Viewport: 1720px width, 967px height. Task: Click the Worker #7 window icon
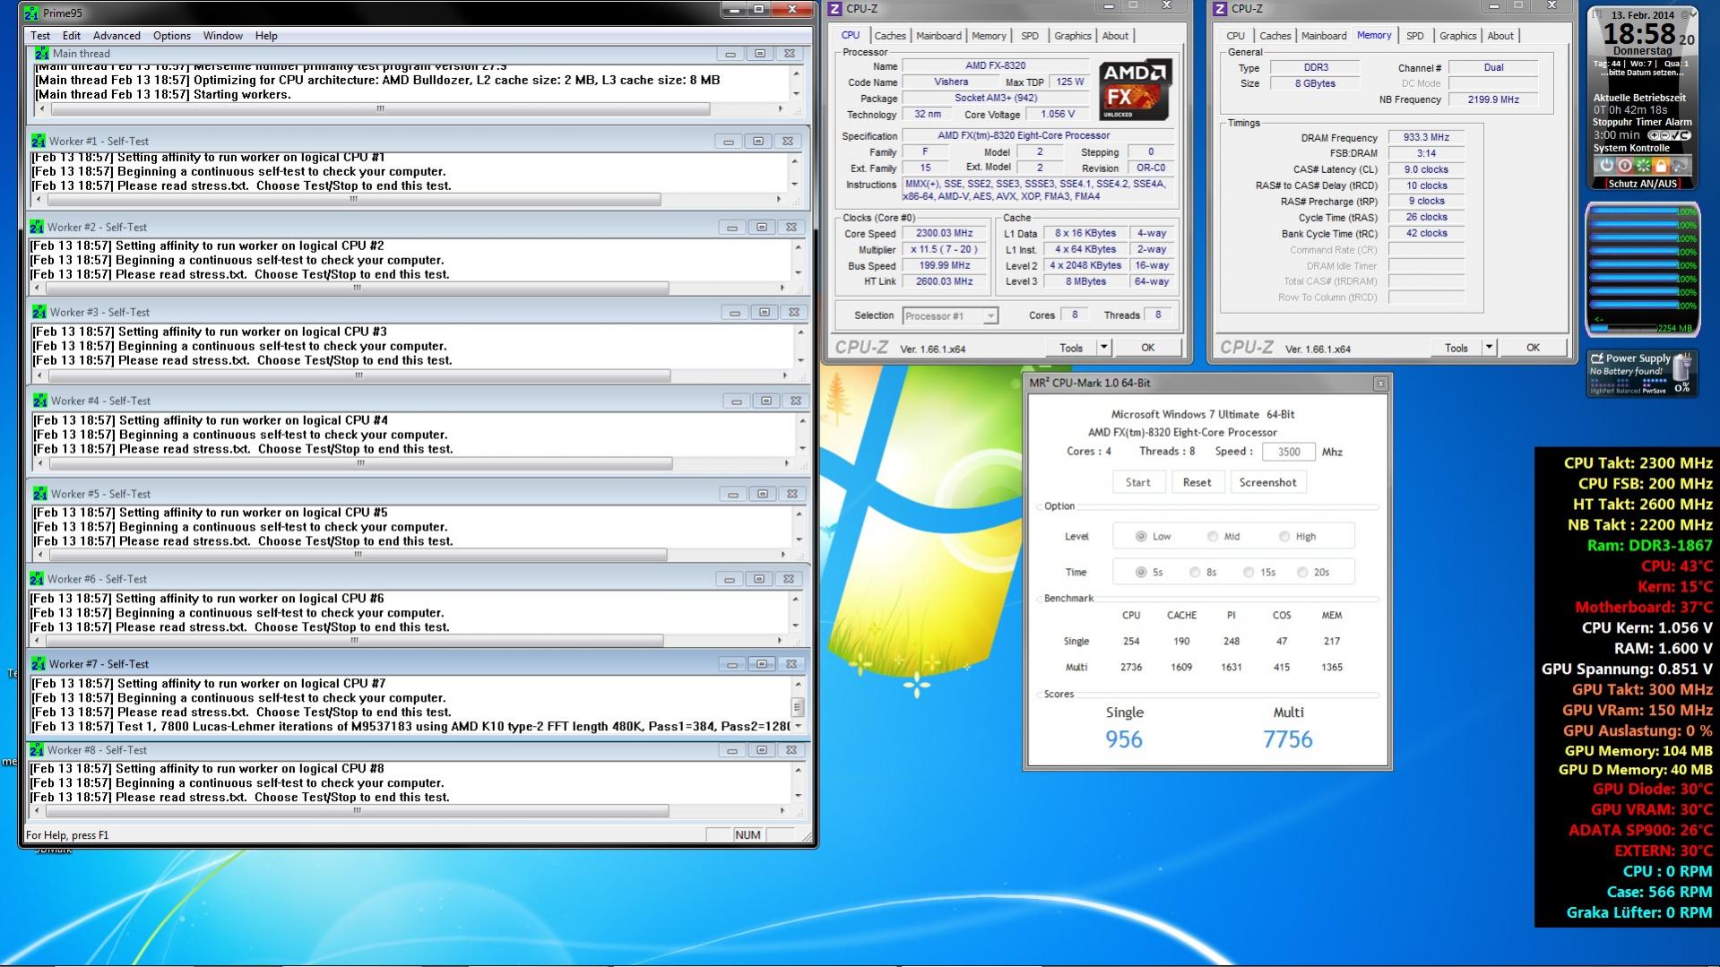pyautogui.click(x=39, y=664)
